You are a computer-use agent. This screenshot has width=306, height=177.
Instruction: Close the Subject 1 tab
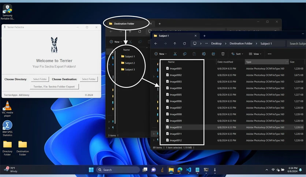point(195,36)
